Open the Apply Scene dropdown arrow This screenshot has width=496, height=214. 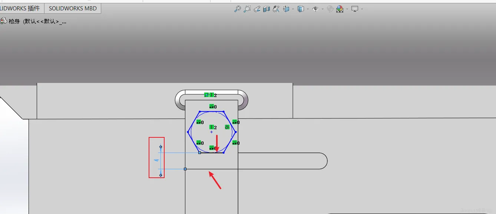coord(347,9)
